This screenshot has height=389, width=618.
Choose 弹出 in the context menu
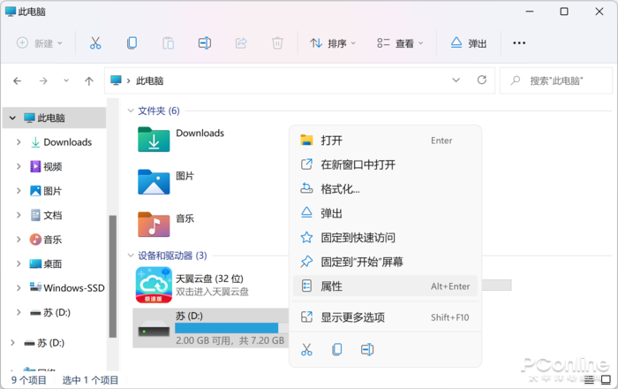pyautogui.click(x=386, y=213)
